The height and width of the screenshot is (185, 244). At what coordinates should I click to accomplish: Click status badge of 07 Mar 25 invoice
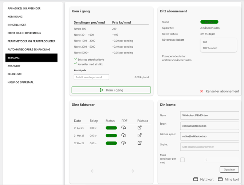(x=111, y=143)
